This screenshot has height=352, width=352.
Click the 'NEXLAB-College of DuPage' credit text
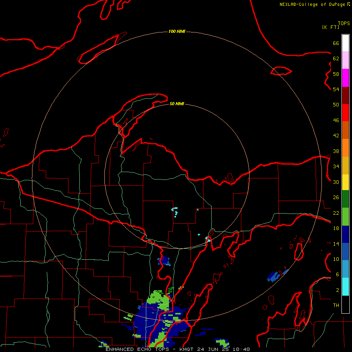pyautogui.click(x=312, y=4)
